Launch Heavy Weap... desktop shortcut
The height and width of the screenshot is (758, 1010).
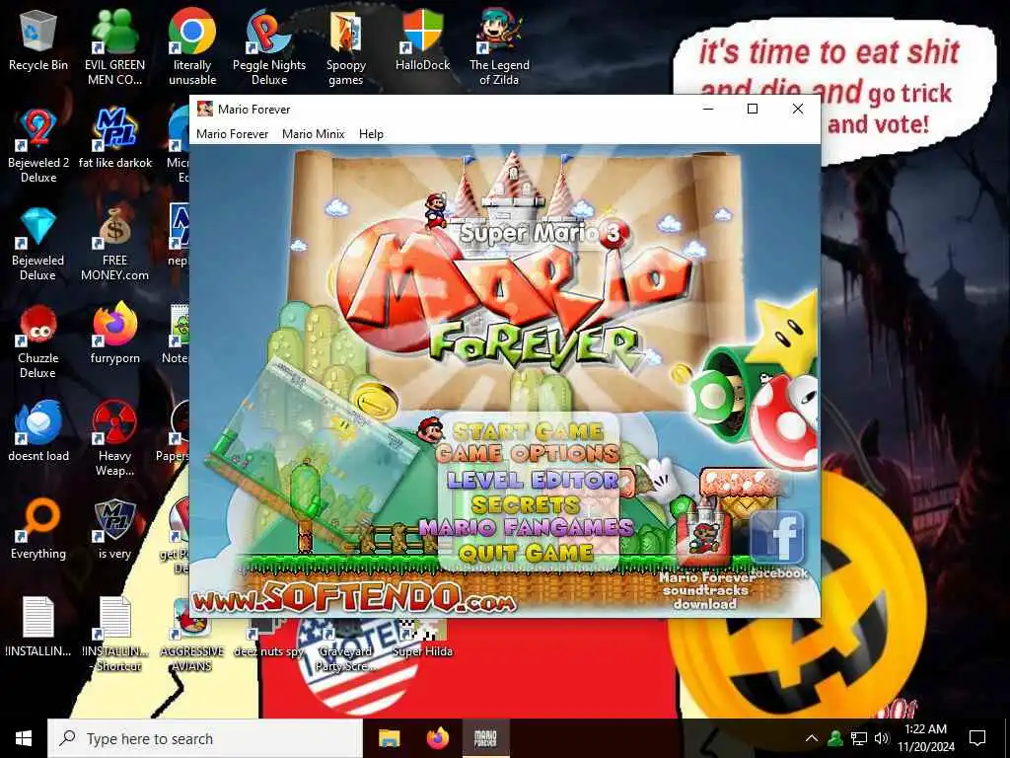[114, 439]
